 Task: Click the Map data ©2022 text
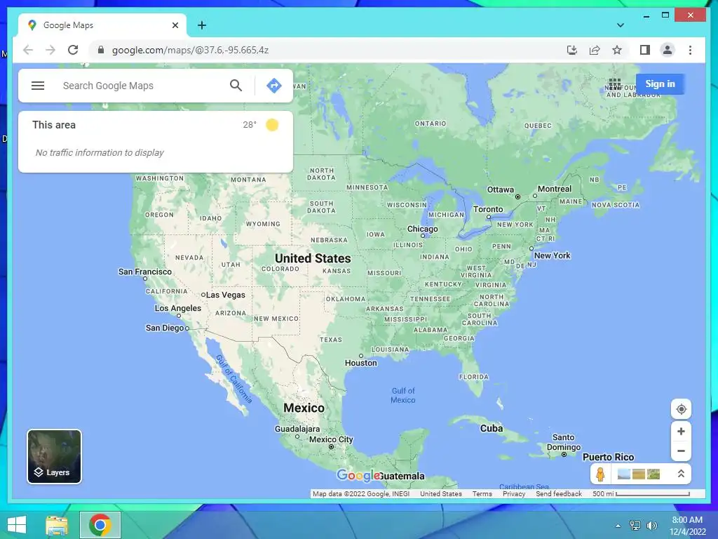click(361, 493)
